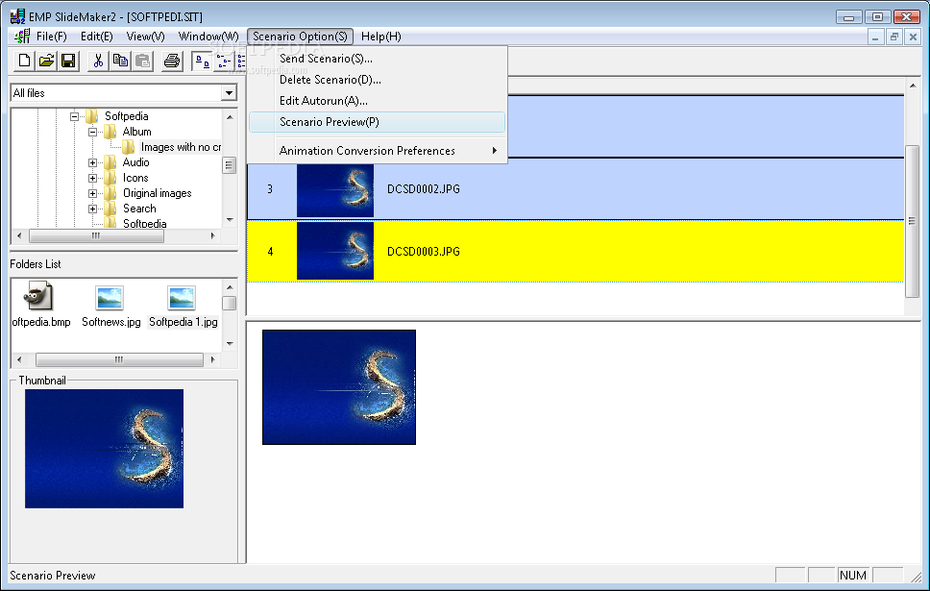The height and width of the screenshot is (591, 930).
Task: Click file list vertical scrollbar down arrow
Action: point(230,344)
